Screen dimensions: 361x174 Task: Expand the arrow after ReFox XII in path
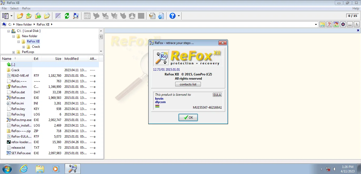tap(52, 24)
